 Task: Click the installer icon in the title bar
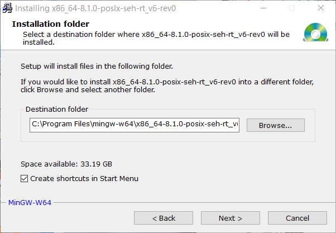coord(7,8)
